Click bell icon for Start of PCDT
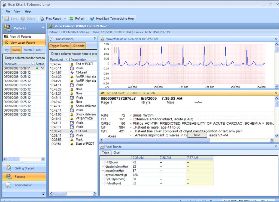279x202 pixels. [x=72, y=144]
